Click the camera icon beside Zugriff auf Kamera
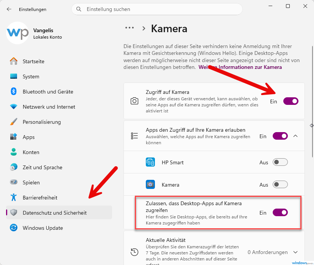314x265 pixels. [x=134, y=101]
